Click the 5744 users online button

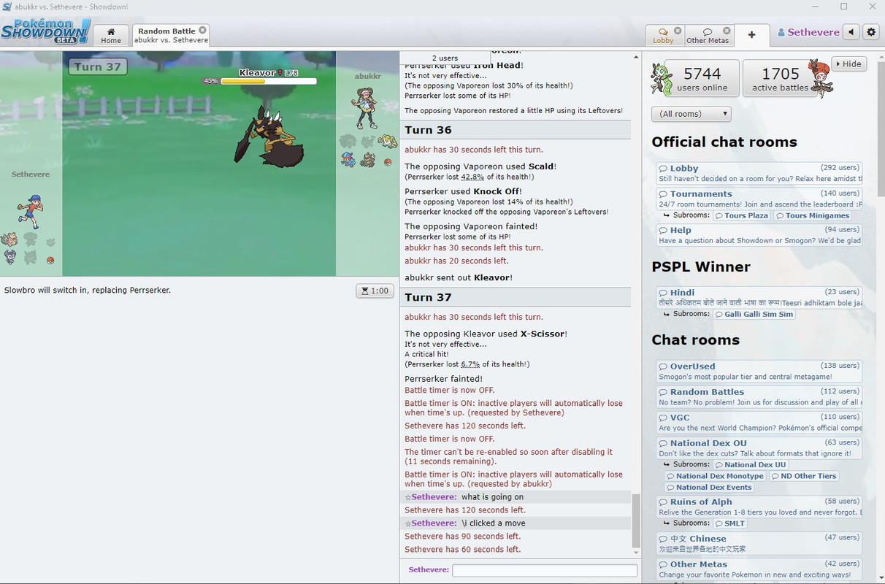pyautogui.click(x=702, y=79)
